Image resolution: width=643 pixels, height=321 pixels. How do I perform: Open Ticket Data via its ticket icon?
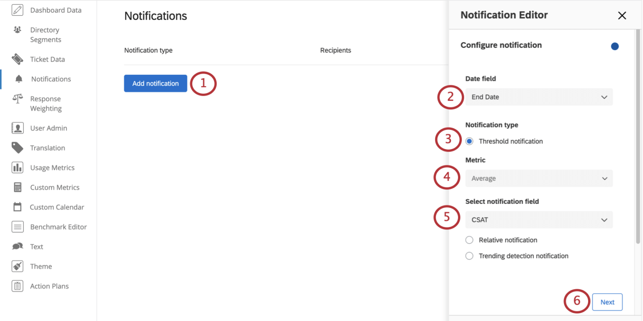click(x=17, y=59)
